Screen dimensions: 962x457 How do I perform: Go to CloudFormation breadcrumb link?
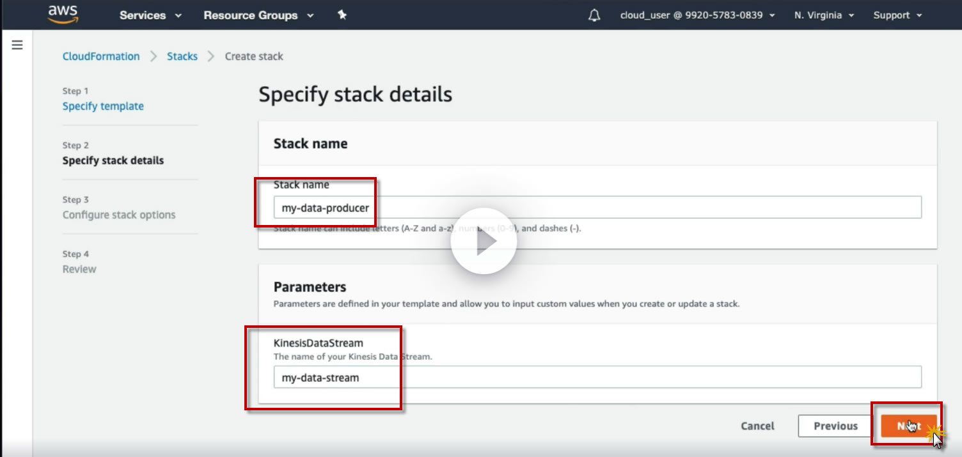(x=101, y=56)
